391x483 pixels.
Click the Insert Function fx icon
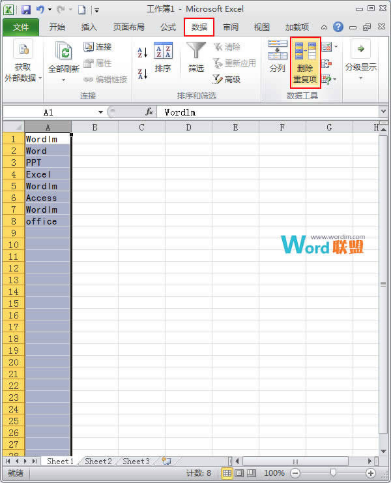pos(149,112)
